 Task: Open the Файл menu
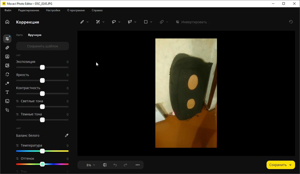pos(8,10)
